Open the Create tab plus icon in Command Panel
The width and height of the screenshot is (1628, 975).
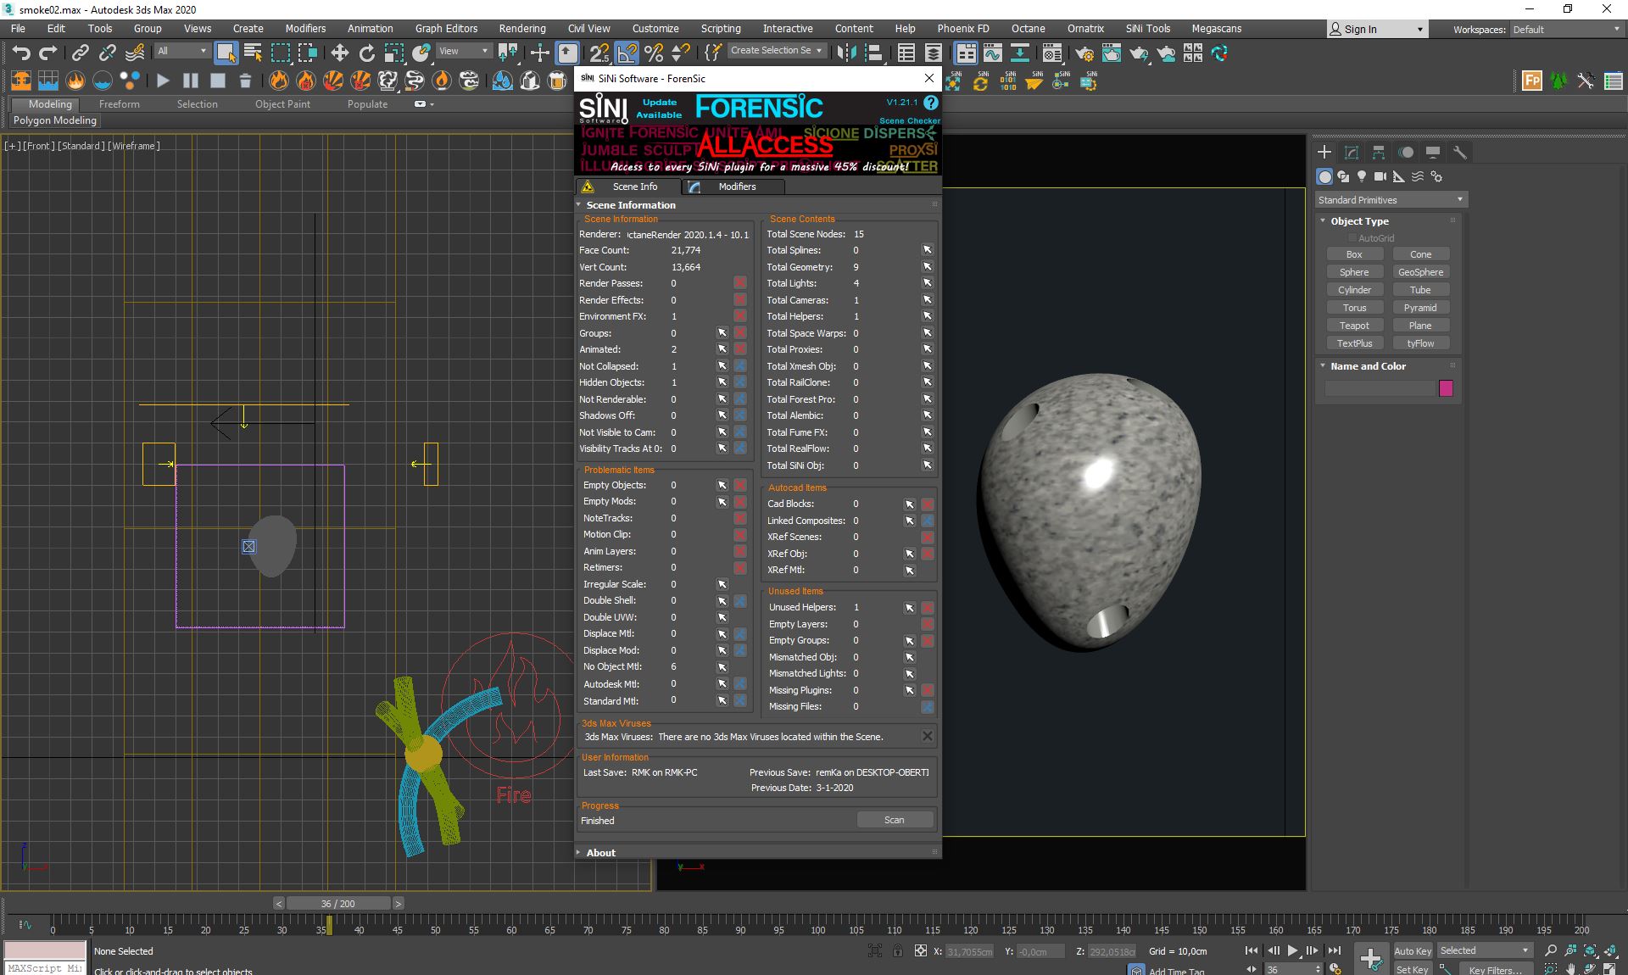pos(1324,153)
